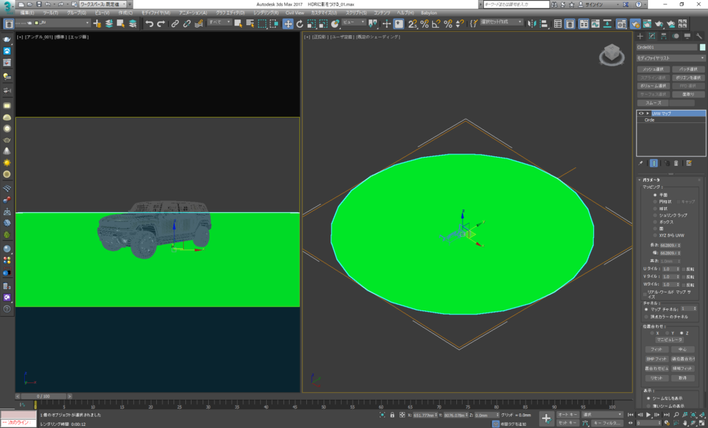Viewport: 708px width, 428px height.
Task: Click the Rotate tool icon
Action: [299, 24]
